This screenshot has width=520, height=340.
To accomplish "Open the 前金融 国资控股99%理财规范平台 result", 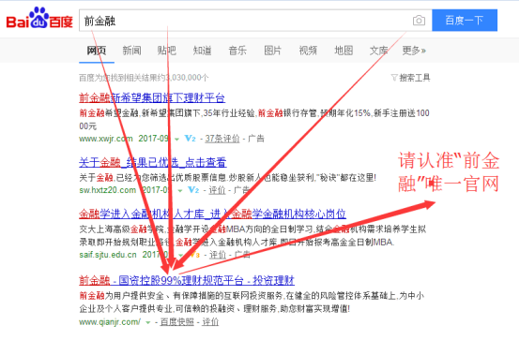I will click(x=187, y=280).
